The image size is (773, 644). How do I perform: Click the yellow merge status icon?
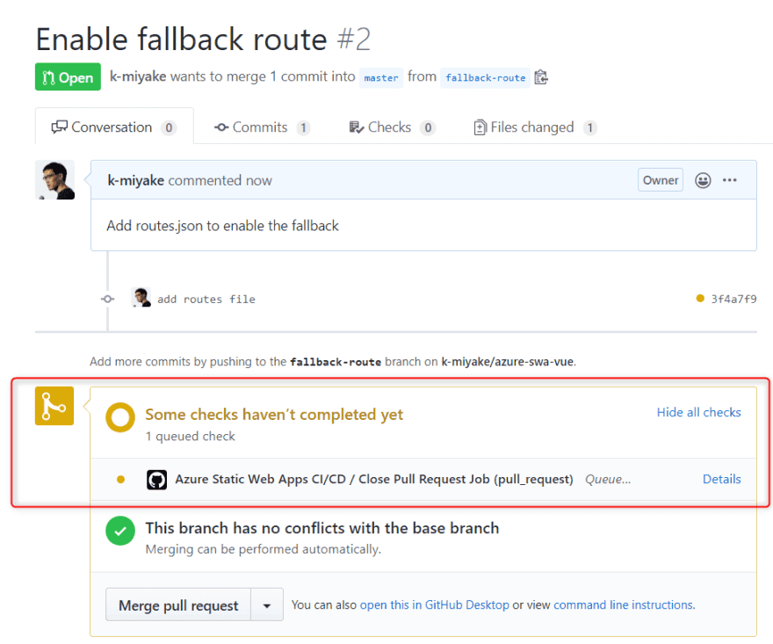click(54, 406)
